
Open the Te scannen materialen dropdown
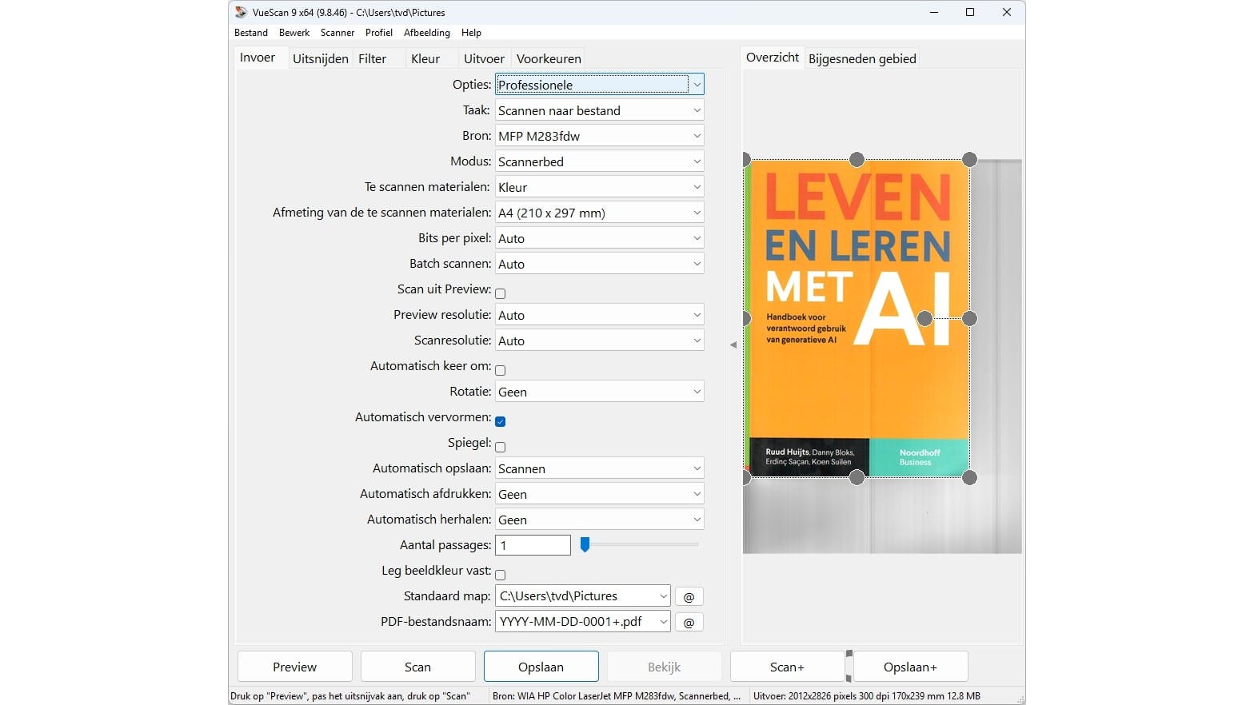pyautogui.click(x=600, y=187)
